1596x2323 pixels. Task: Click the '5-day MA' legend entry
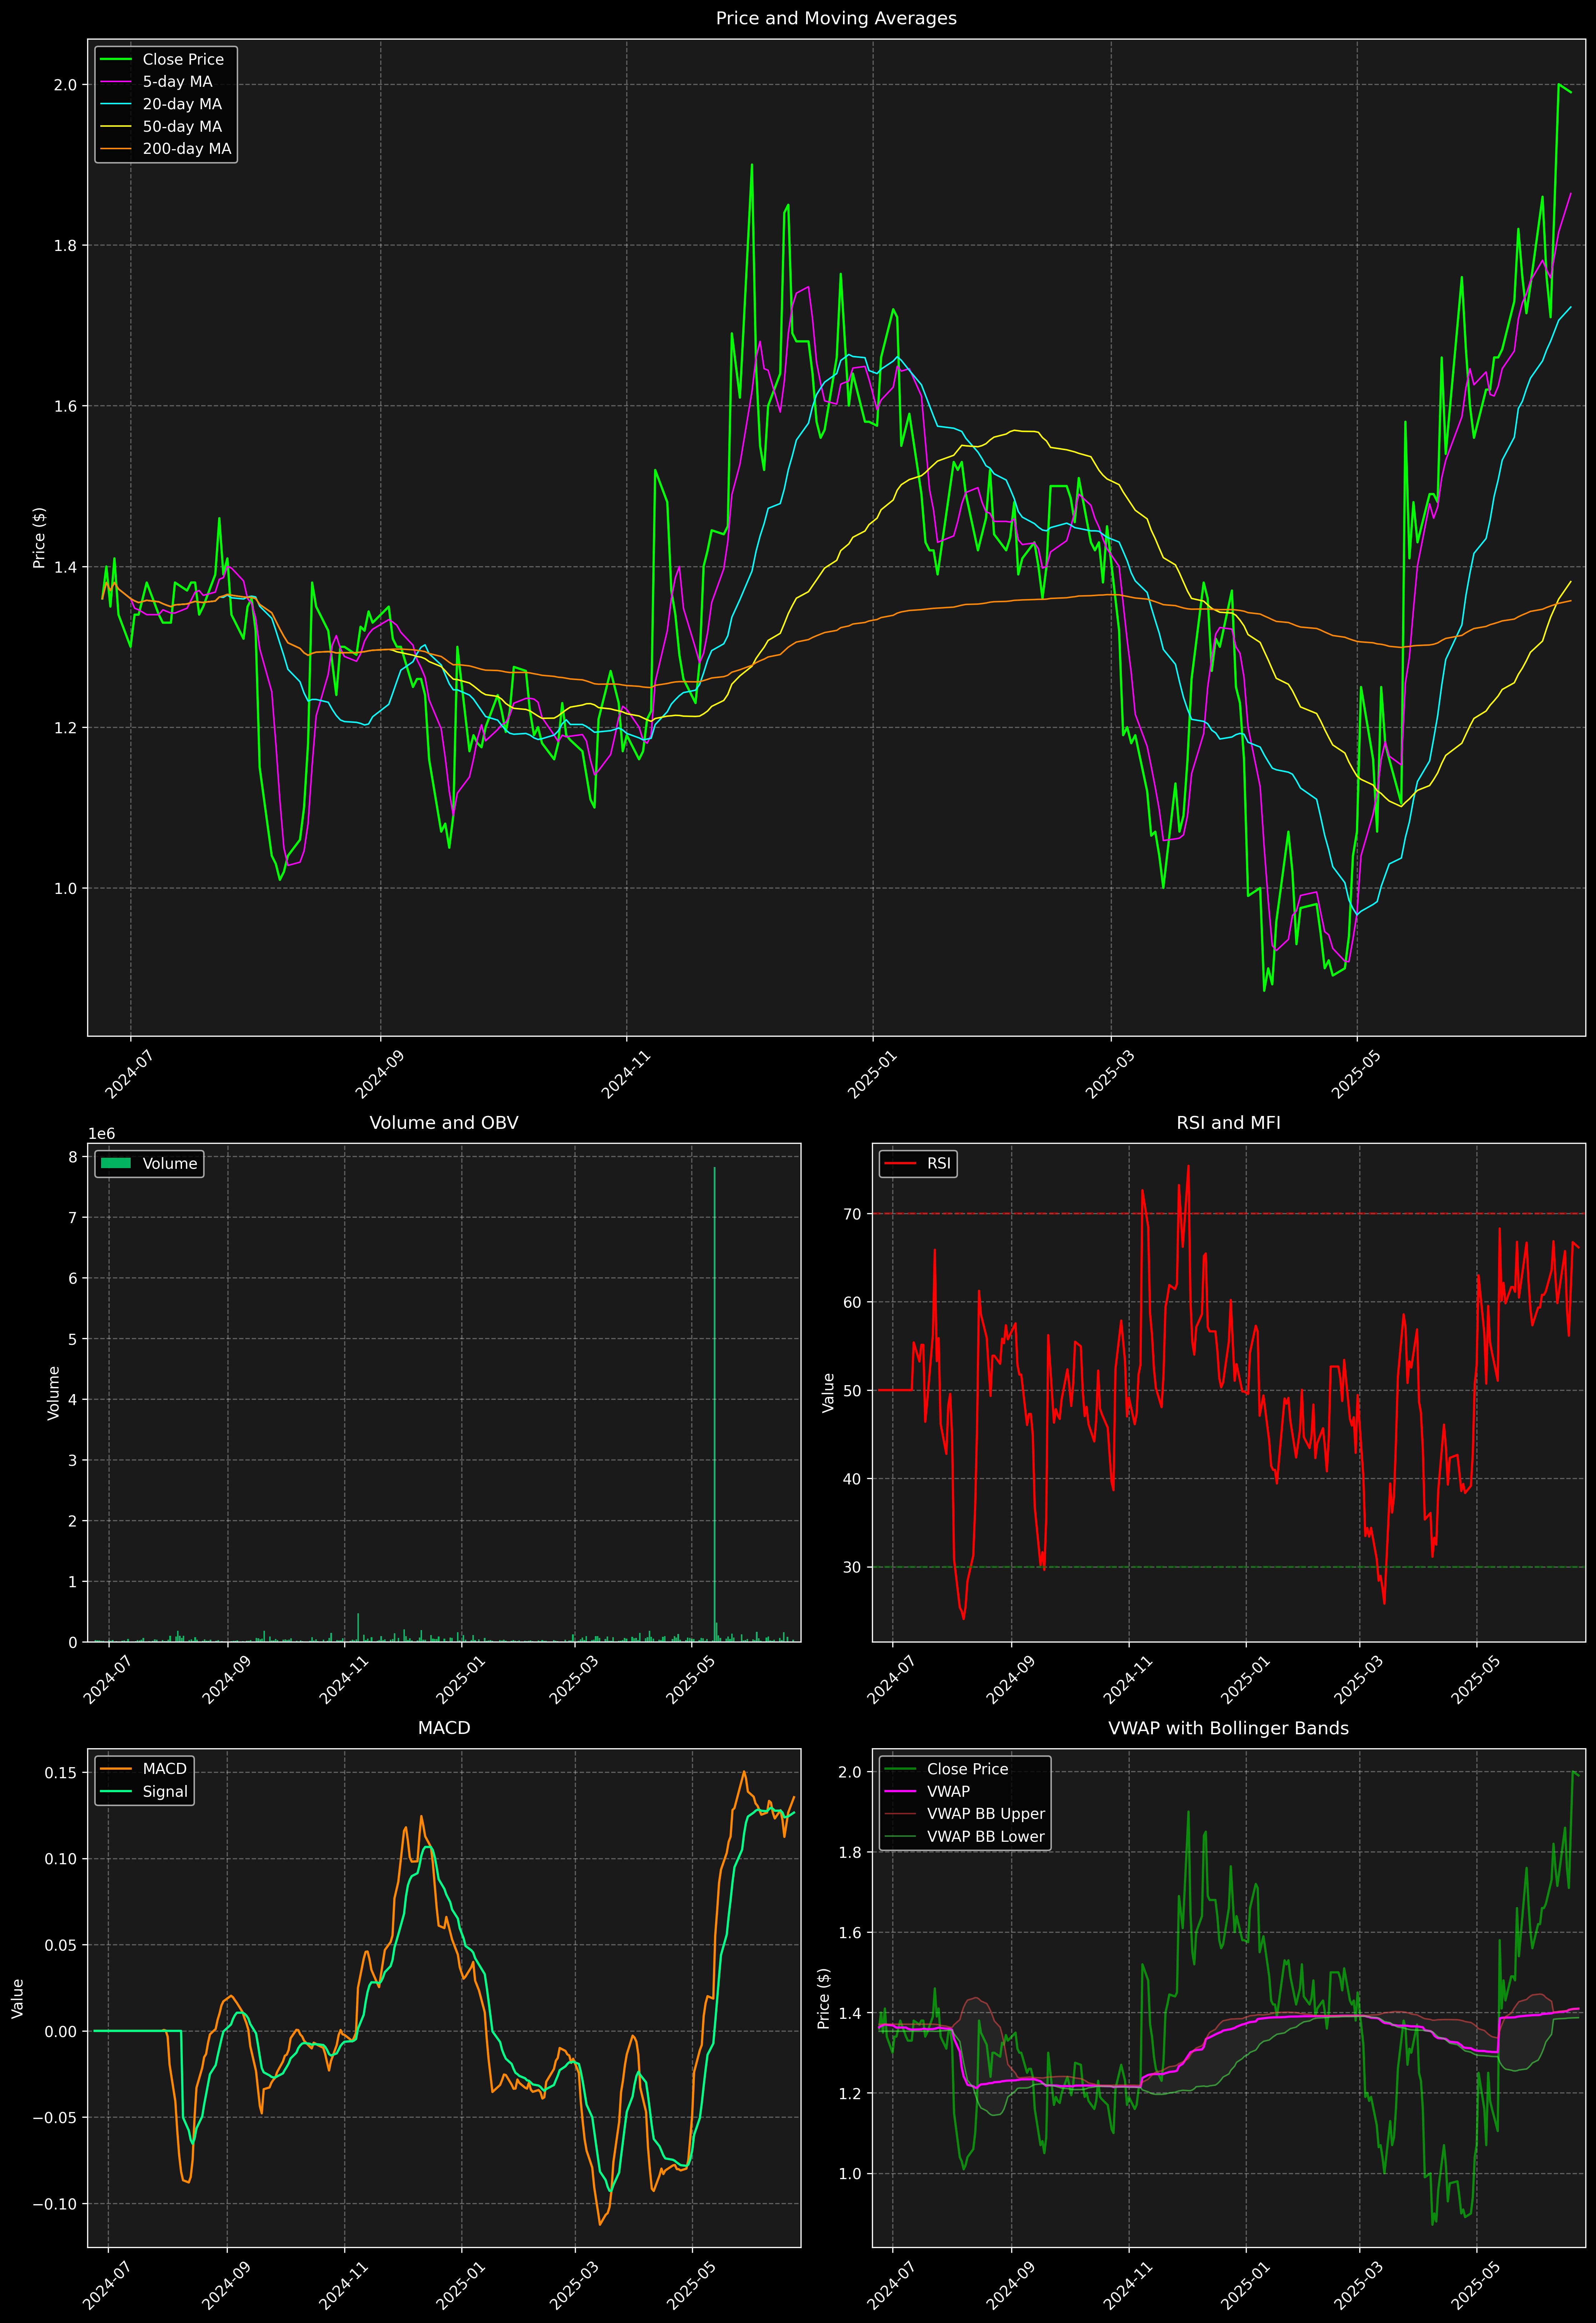157,82
